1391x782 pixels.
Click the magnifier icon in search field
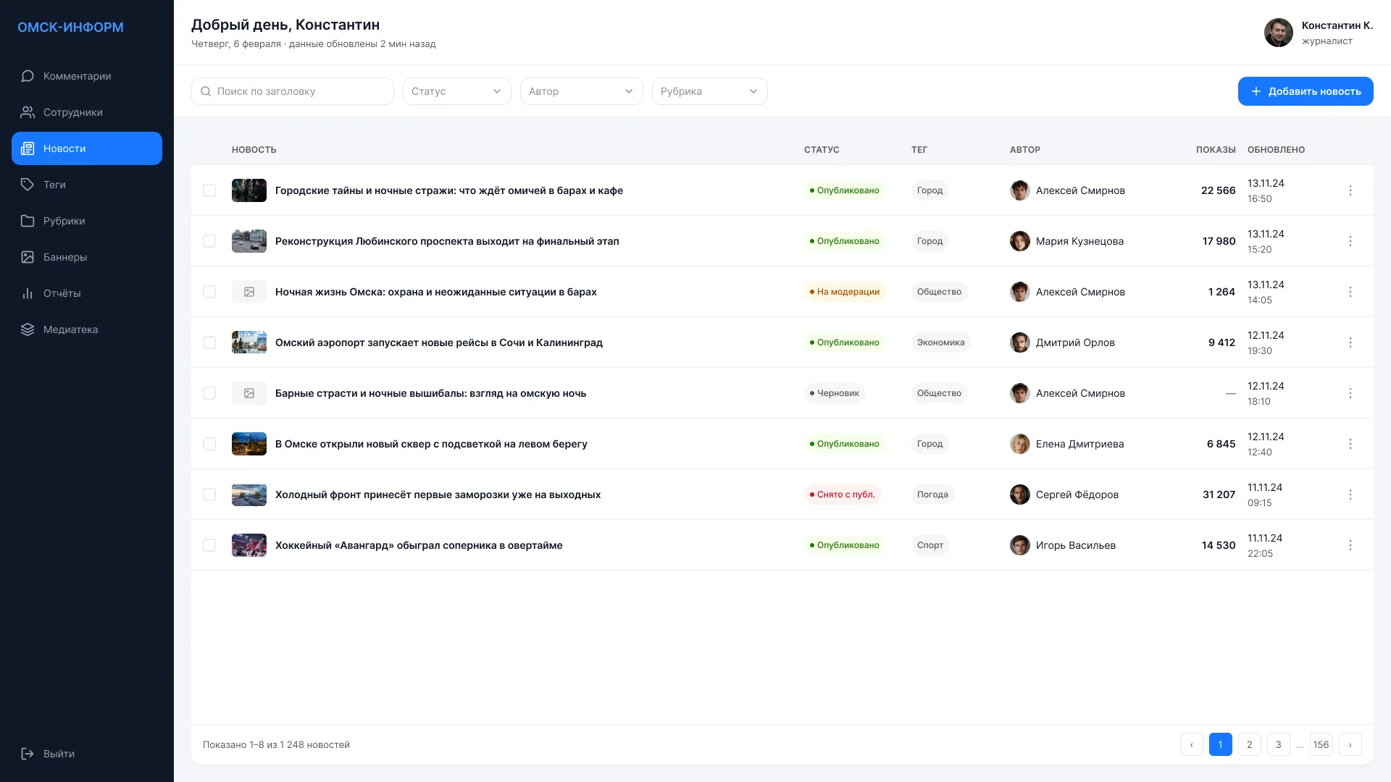tap(206, 91)
